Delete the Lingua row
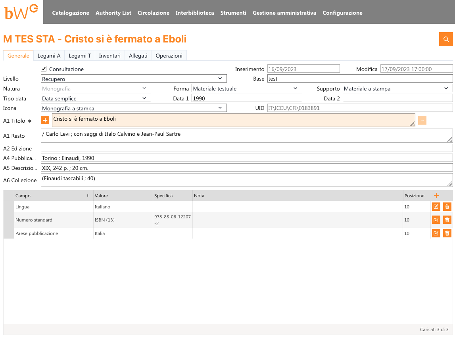Viewport: 455px width, 339px height. tap(447, 207)
